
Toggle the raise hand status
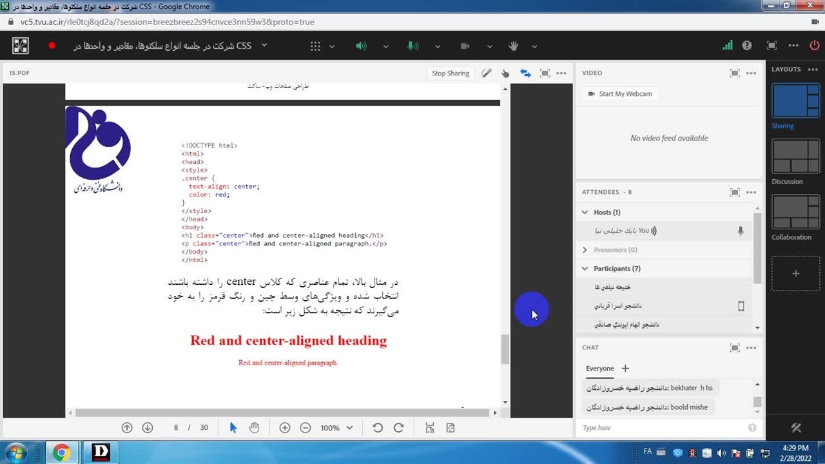514,46
